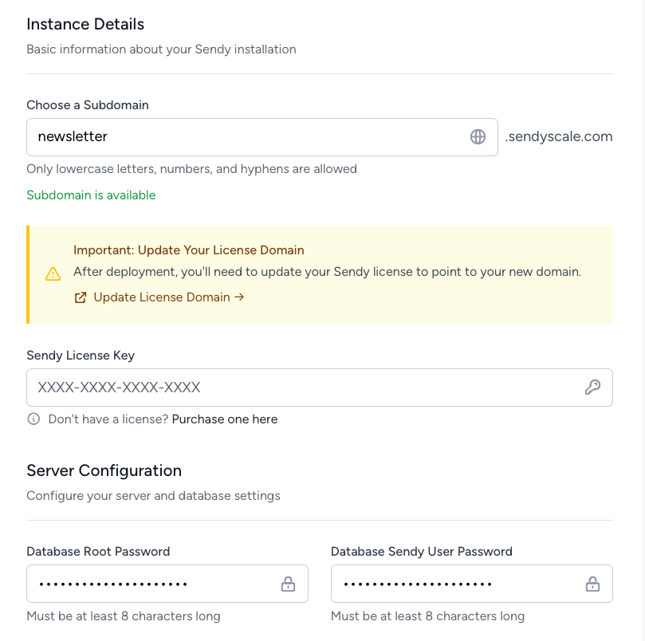This screenshot has height=641, width=645.
Task: Click the Database Sendy User Password label
Action: [422, 552]
